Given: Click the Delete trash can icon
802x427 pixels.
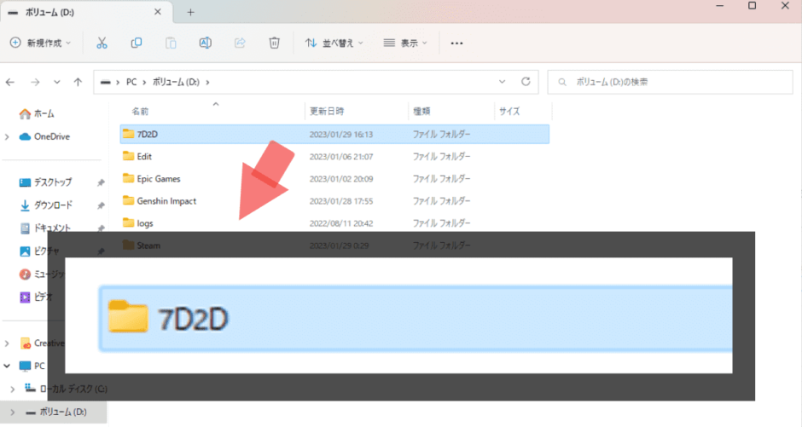Looking at the screenshot, I should [x=274, y=43].
